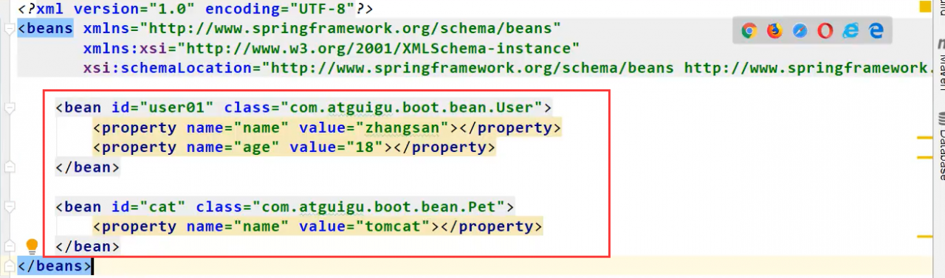The image size is (945, 278).
Task: Click class value com.atguigu.boot.bean.Pet
Action: pyautogui.click(x=379, y=206)
